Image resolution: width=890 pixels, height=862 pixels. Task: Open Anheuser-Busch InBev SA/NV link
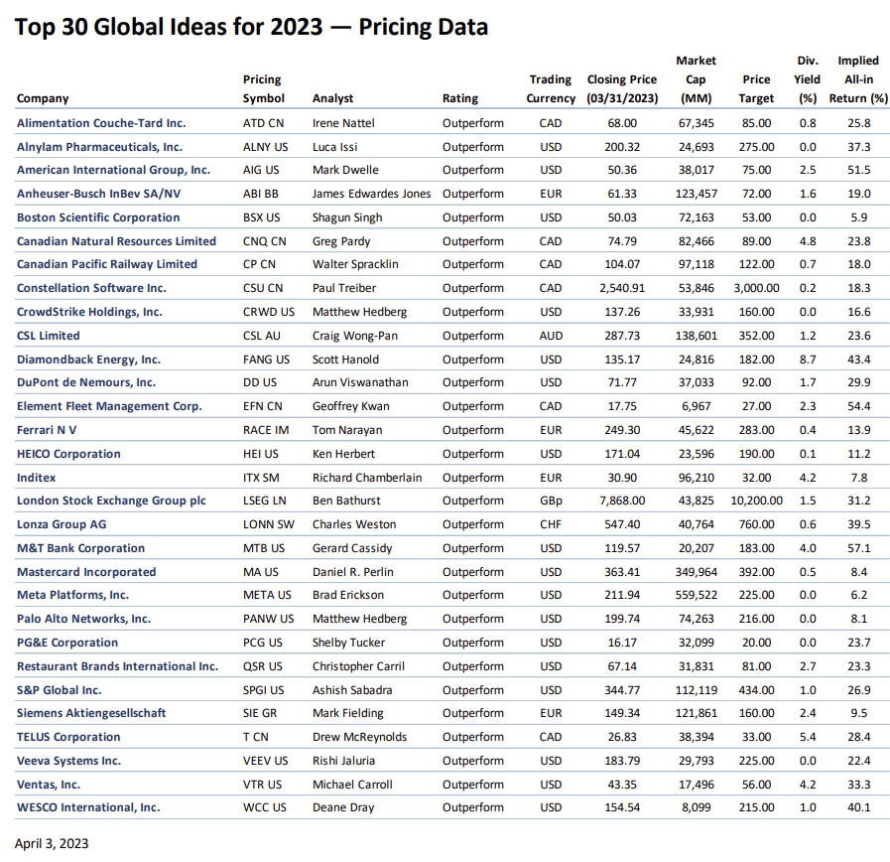coord(99,194)
